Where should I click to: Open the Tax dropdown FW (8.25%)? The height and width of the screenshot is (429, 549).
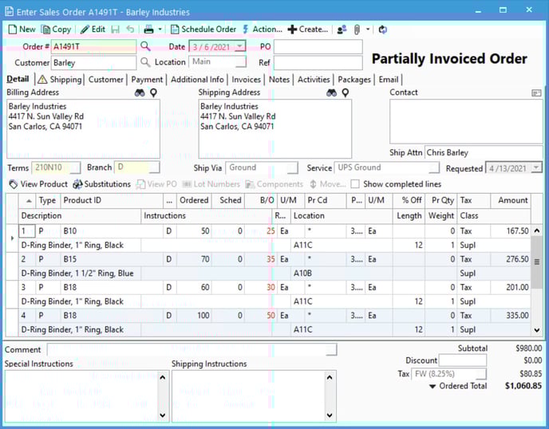481,374
